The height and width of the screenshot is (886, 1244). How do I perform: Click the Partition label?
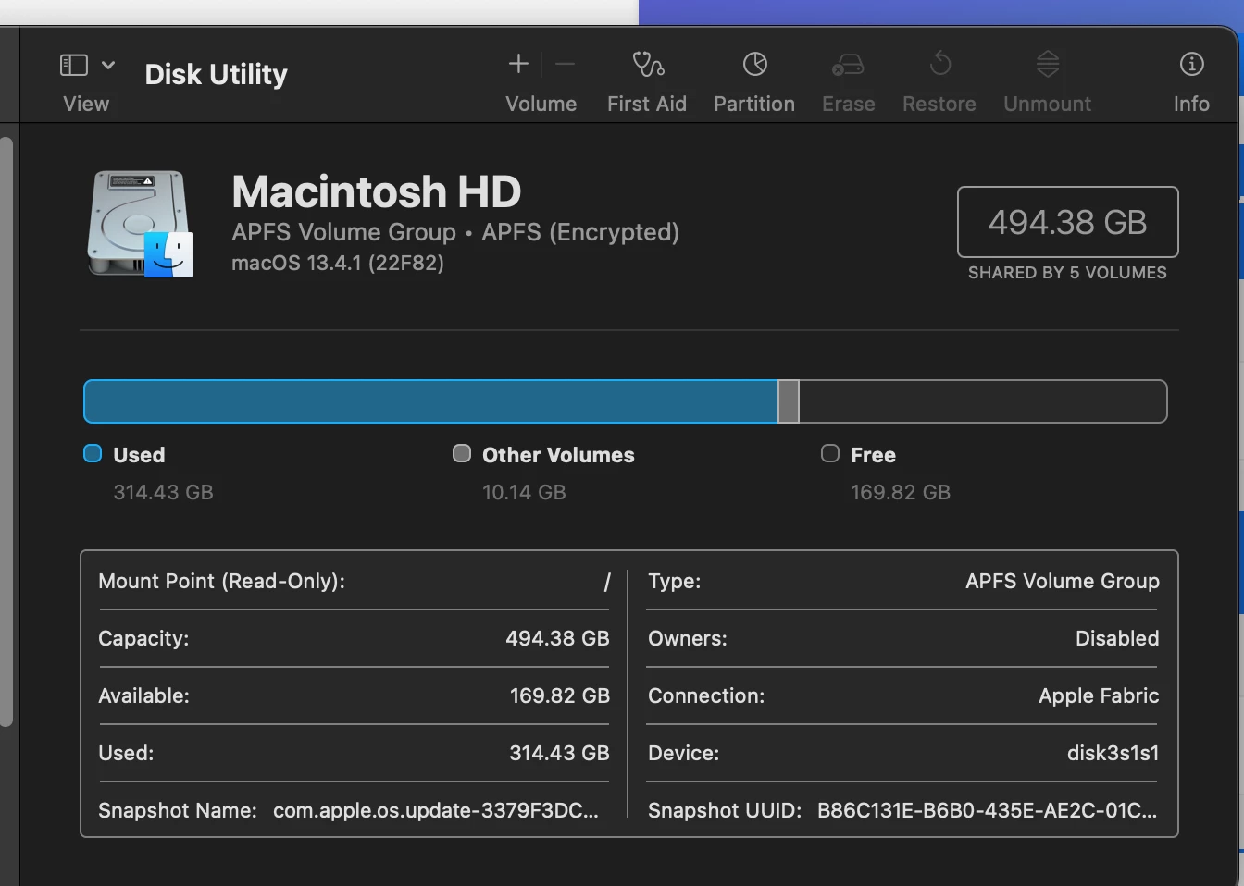tap(754, 104)
